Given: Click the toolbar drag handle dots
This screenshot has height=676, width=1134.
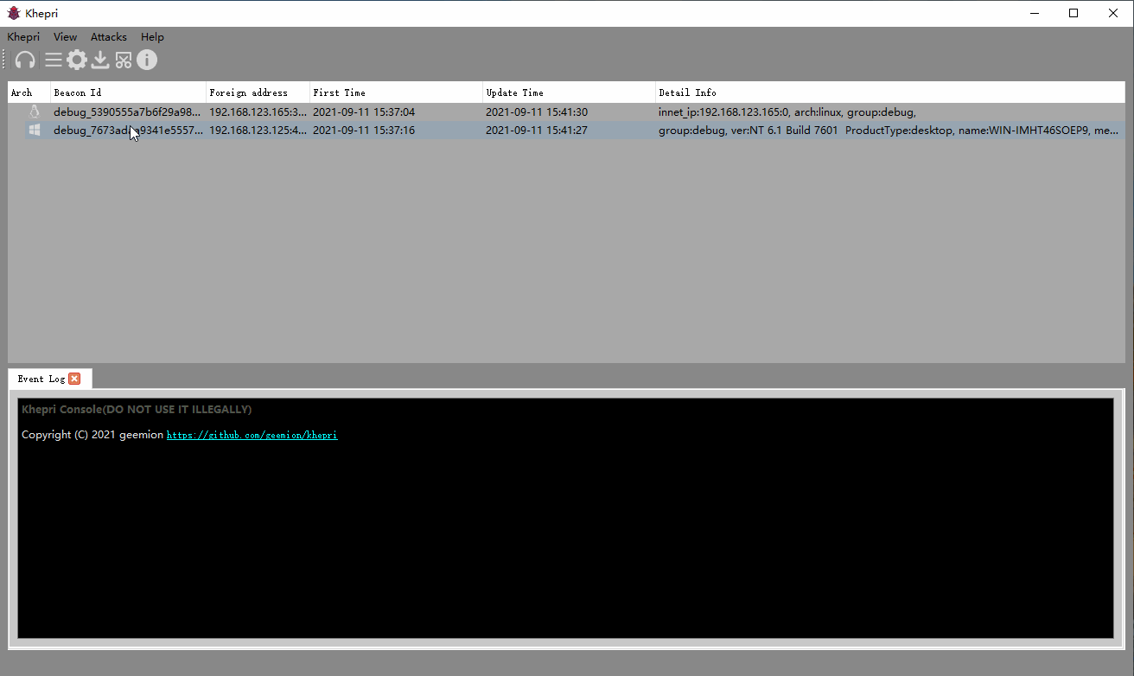Looking at the screenshot, I should click(x=3, y=60).
